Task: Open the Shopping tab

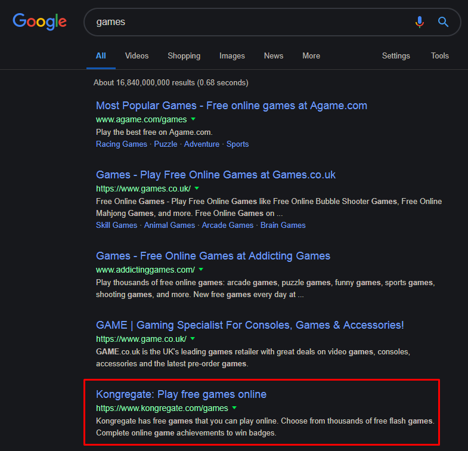Action: pos(184,56)
